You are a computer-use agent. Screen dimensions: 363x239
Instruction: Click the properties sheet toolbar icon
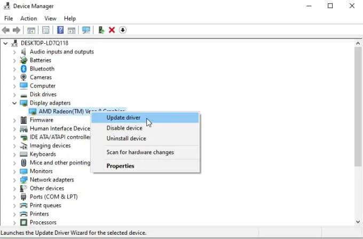pos(45,30)
